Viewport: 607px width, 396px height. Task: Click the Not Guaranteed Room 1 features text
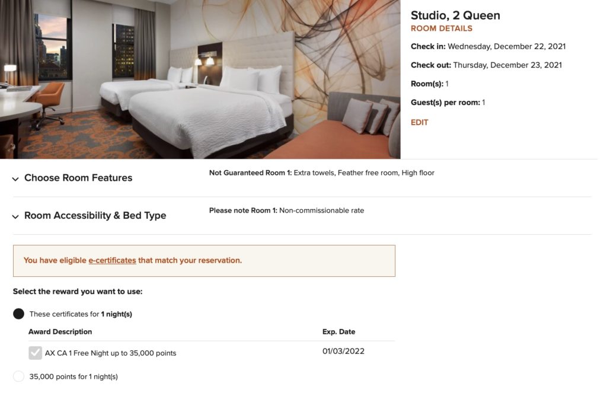point(322,173)
